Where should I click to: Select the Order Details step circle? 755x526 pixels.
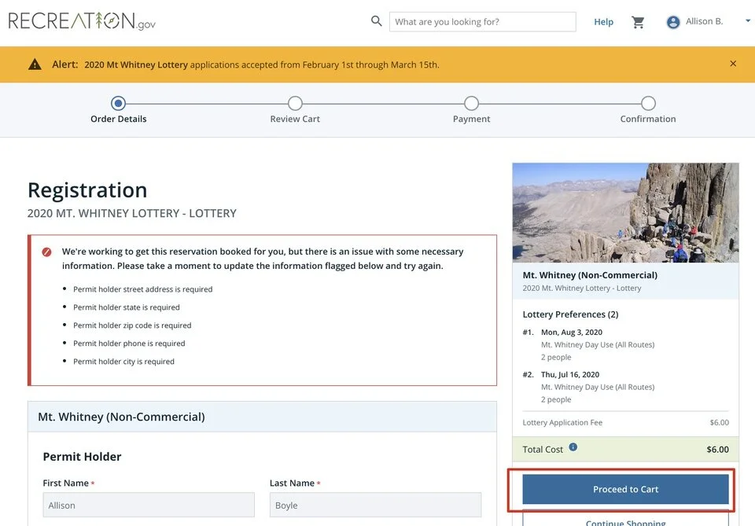[x=118, y=103]
